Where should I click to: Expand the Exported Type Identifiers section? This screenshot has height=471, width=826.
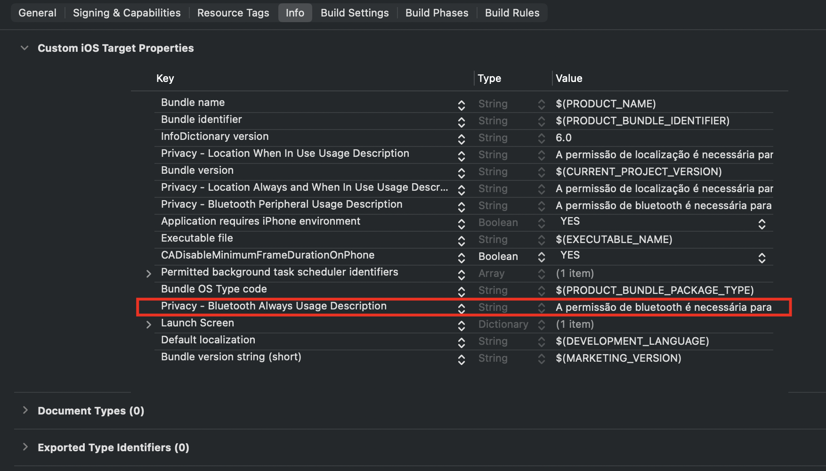tap(25, 447)
